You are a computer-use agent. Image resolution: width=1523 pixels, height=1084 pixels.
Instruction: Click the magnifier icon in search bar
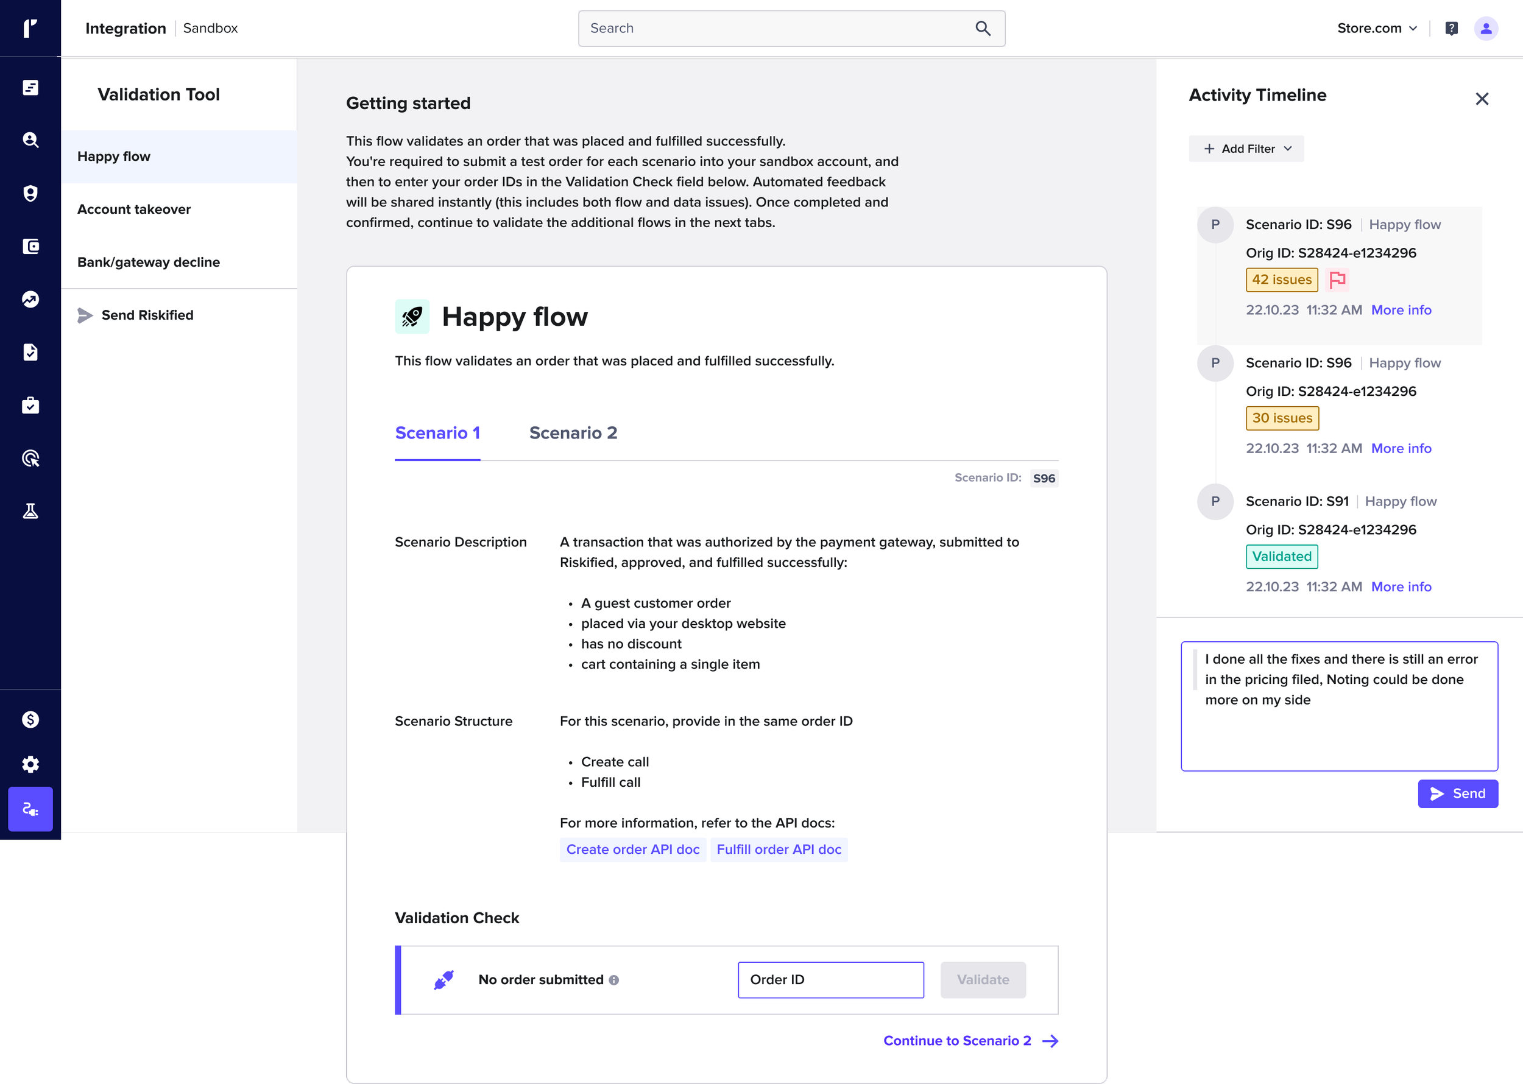click(982, 28)
